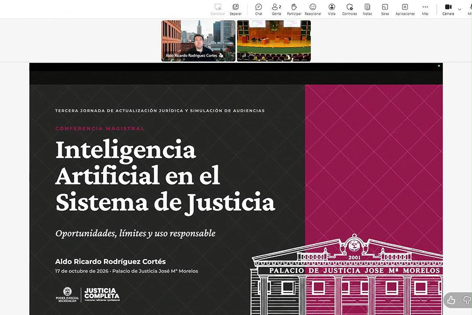Select the auditorium stage video tile
472x315 pixels.
coord(274,41)
